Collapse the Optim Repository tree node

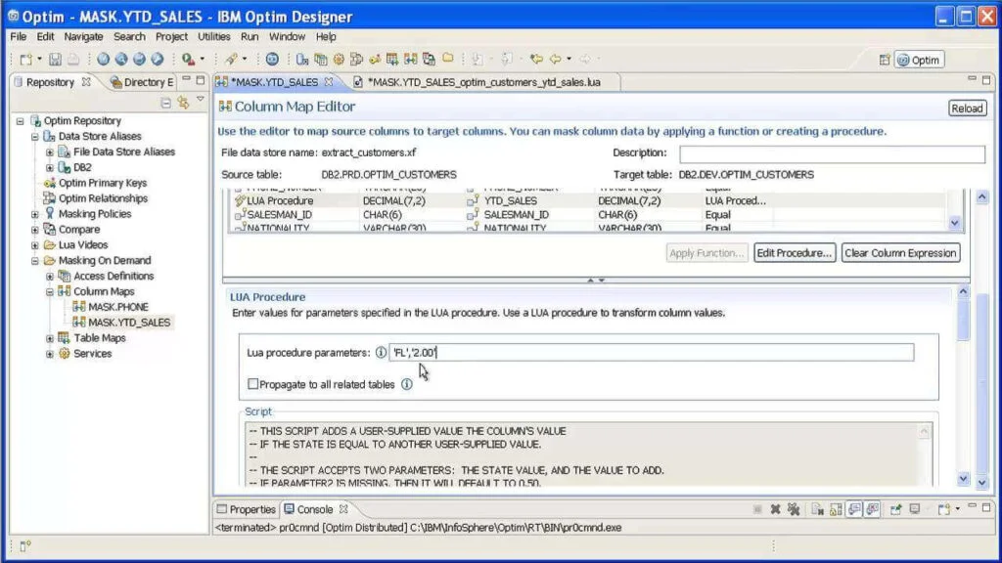click(x=21, y=120)
